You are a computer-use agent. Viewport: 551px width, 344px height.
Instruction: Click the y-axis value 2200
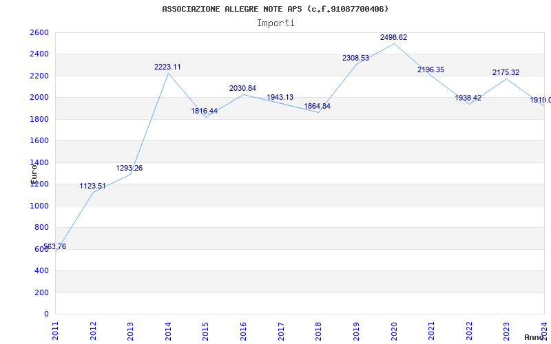coord(39,76)
